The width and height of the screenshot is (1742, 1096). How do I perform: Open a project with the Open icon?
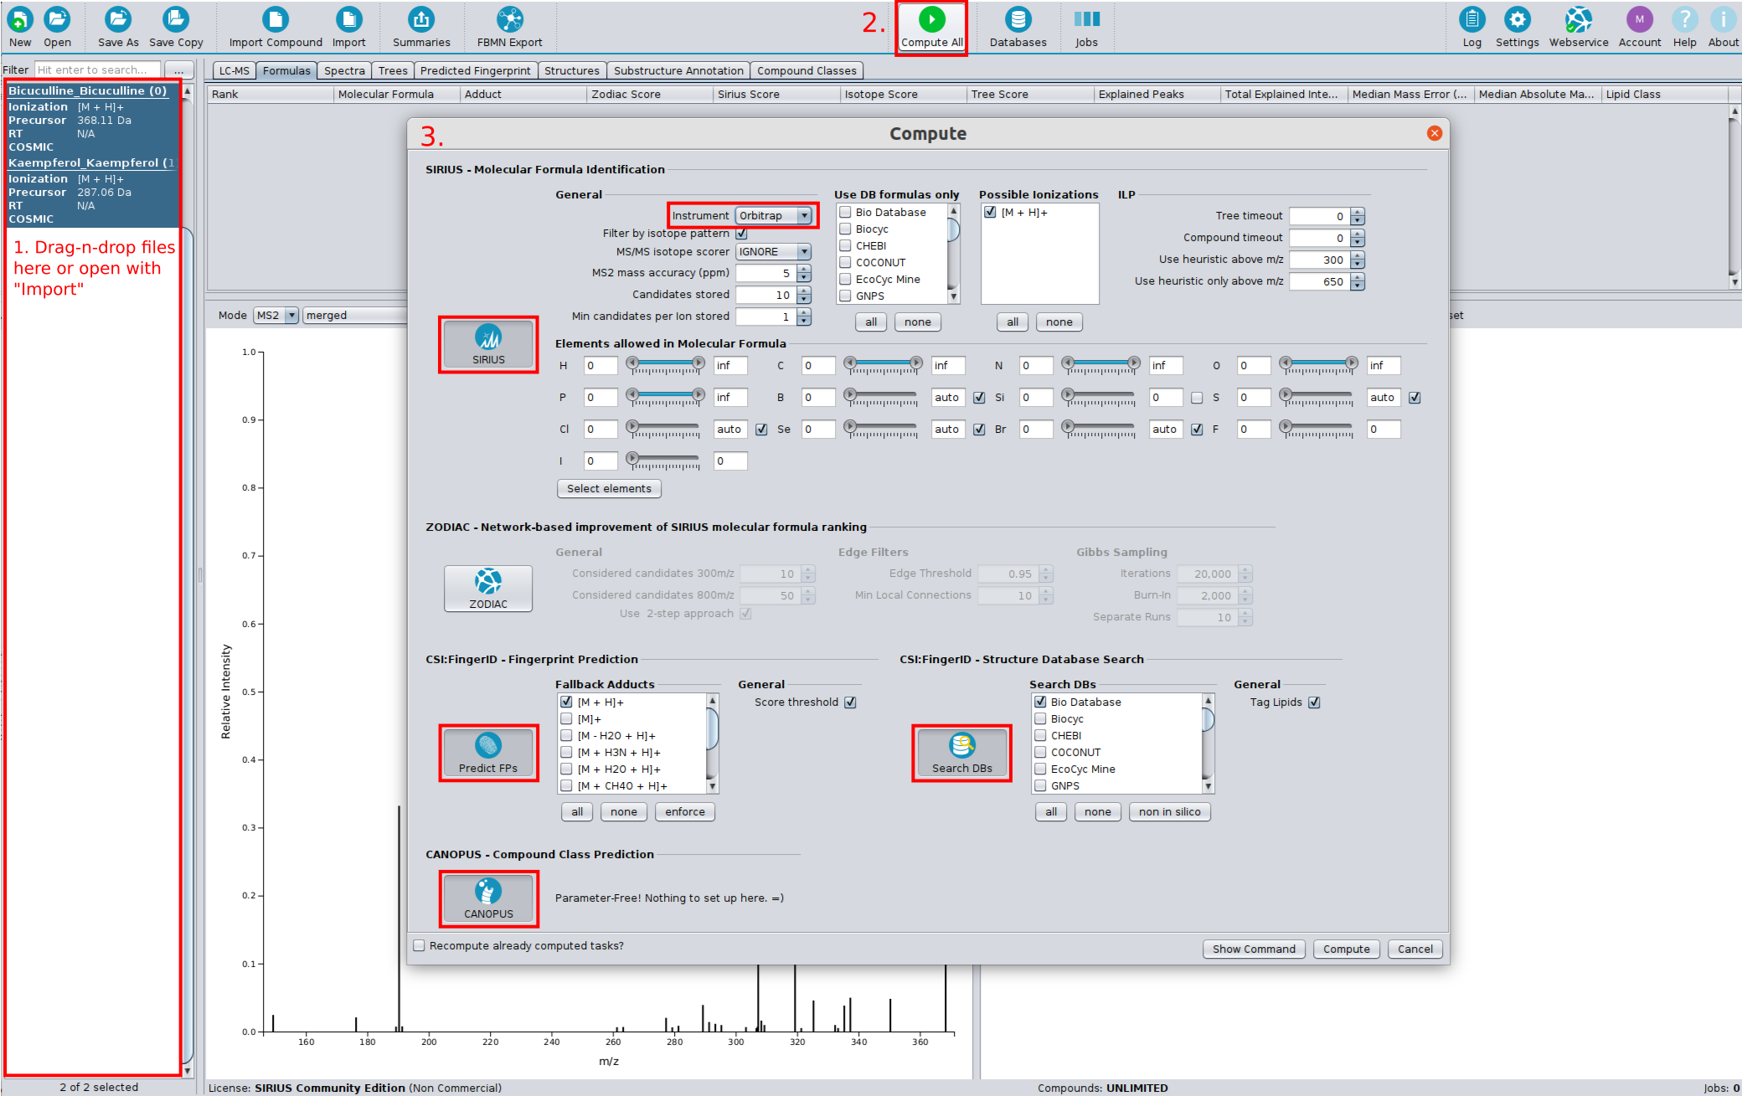click(x=57, y=19)
